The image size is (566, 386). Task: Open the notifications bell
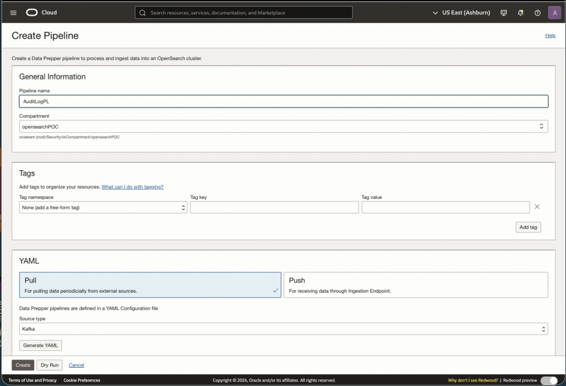[x=520, y=13]
